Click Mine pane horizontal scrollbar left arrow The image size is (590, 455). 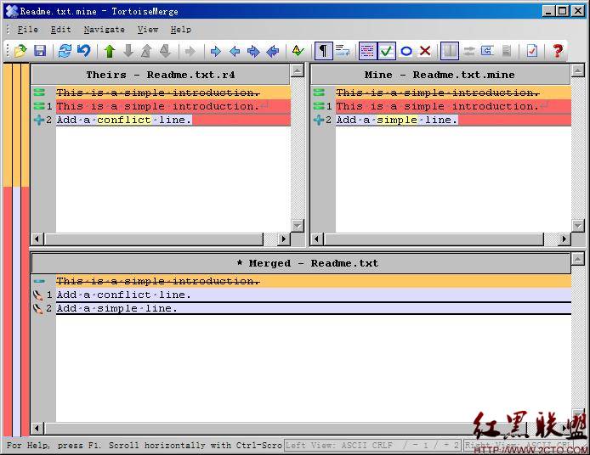(317, 239)
